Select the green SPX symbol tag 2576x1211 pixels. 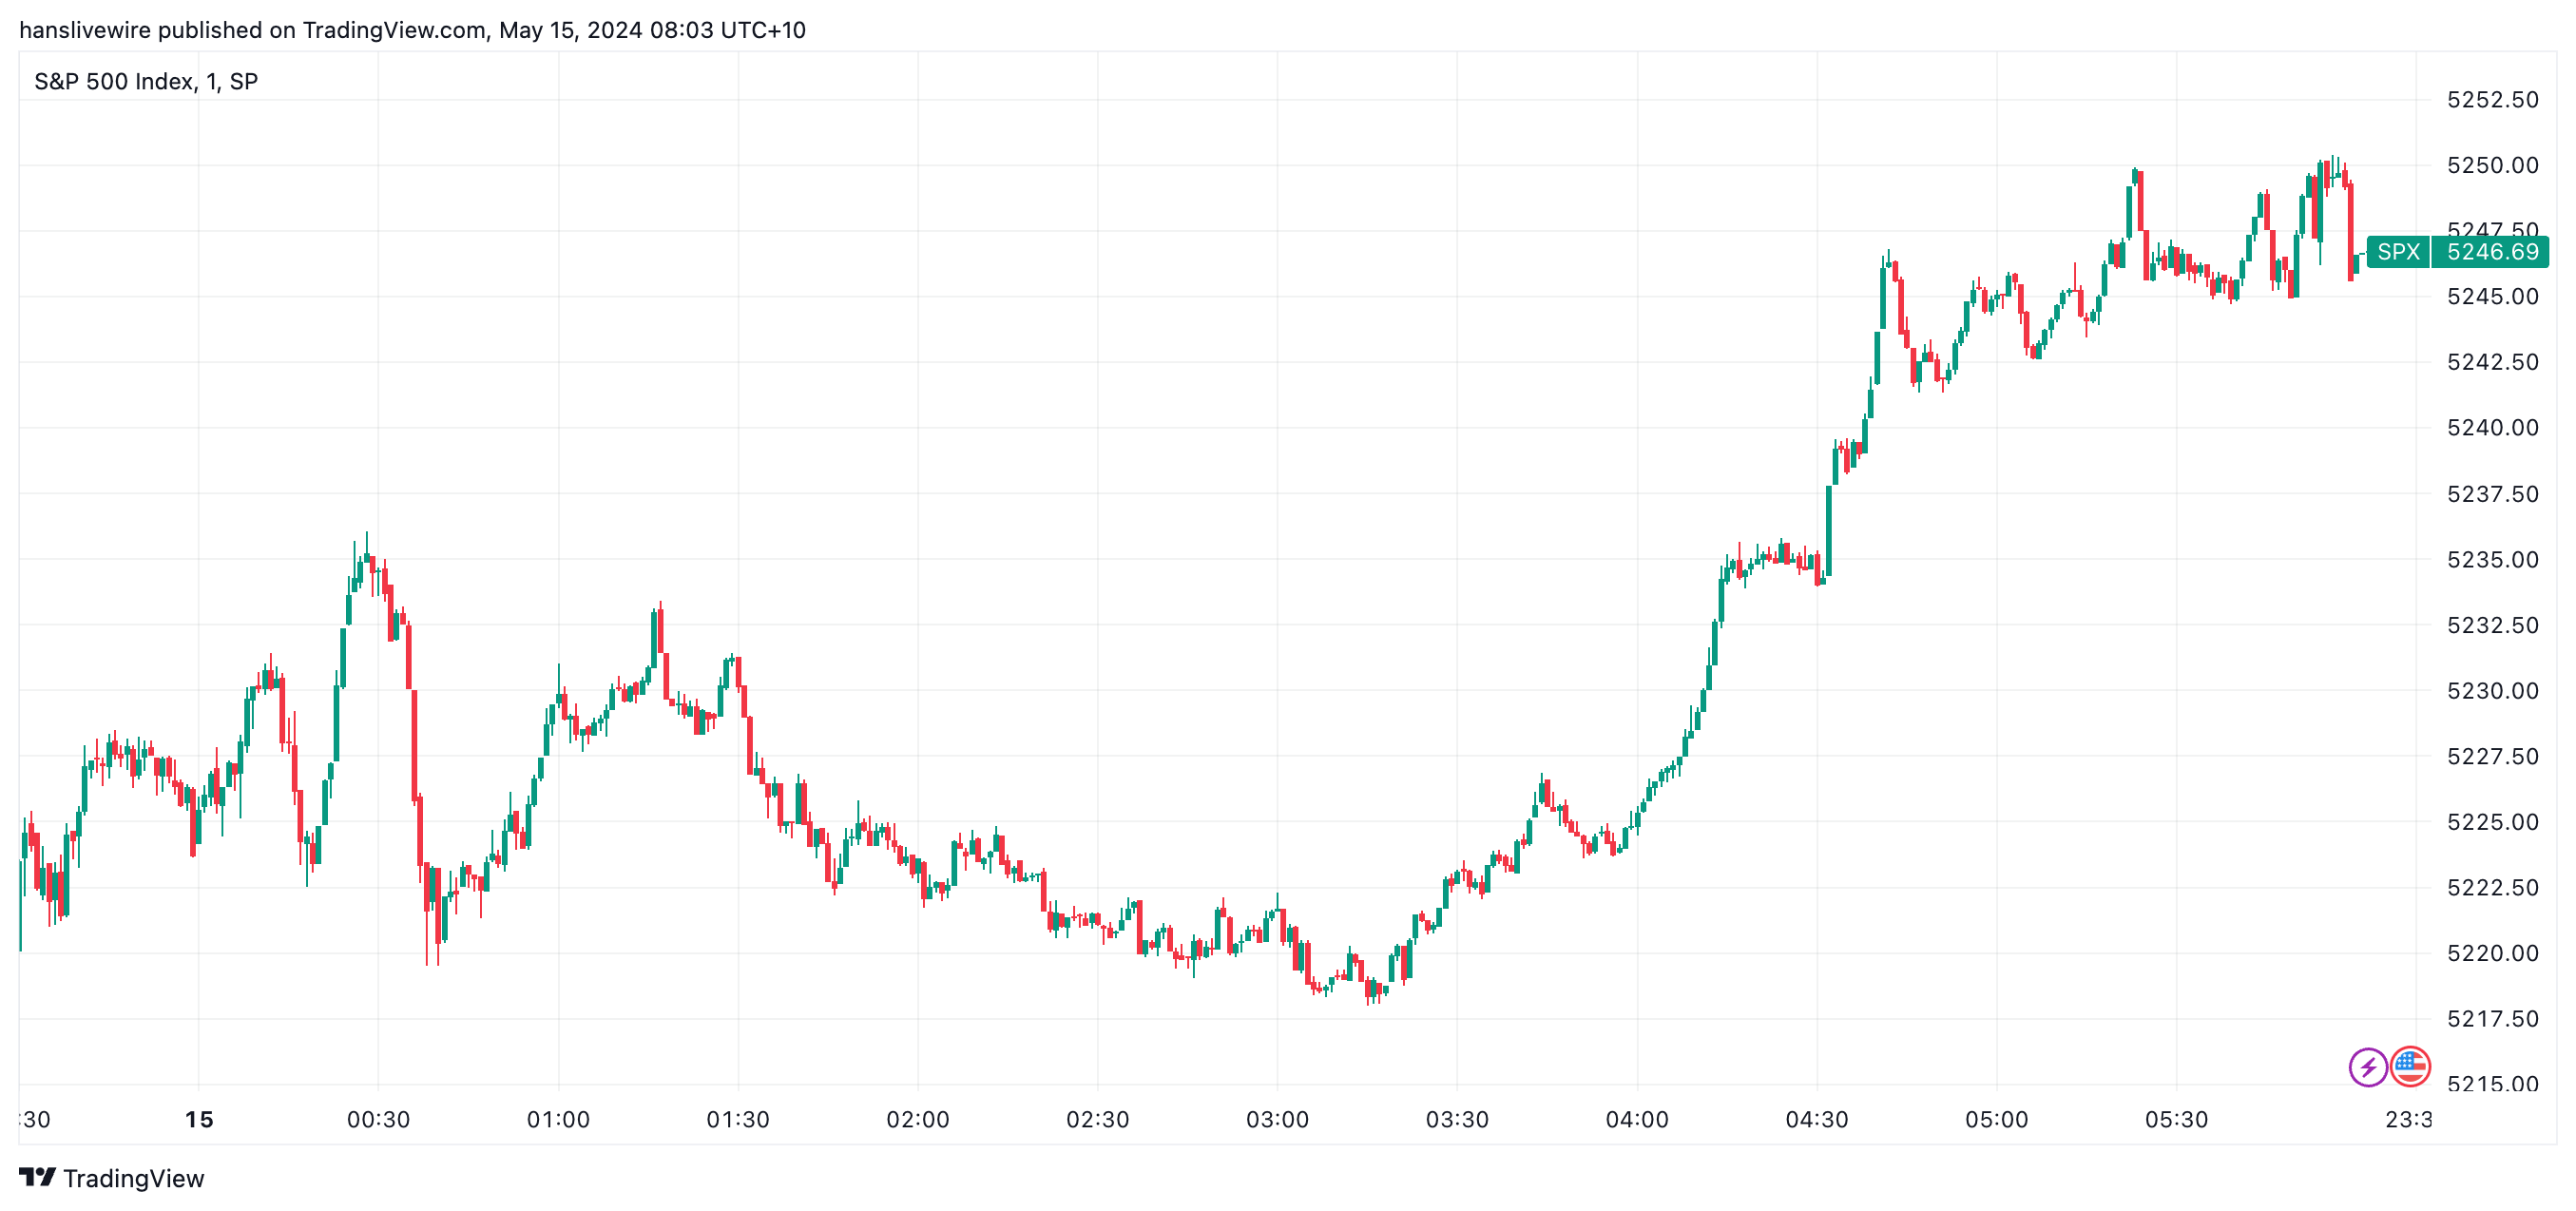click(x=2398, y=252)
